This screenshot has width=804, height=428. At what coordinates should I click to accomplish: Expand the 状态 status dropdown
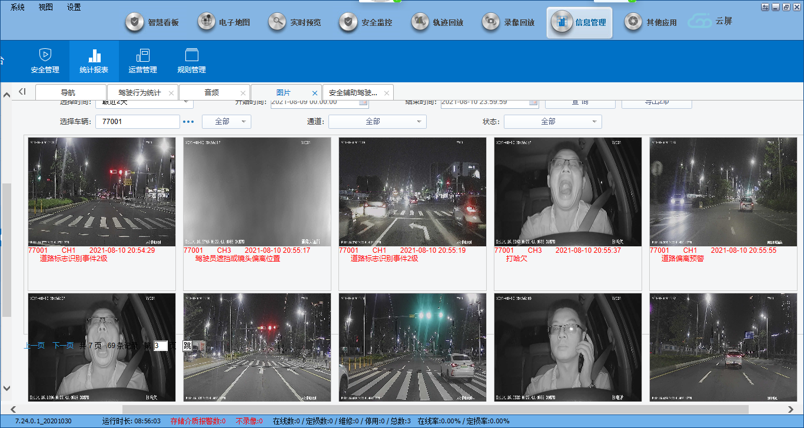(x=553, y=122)
